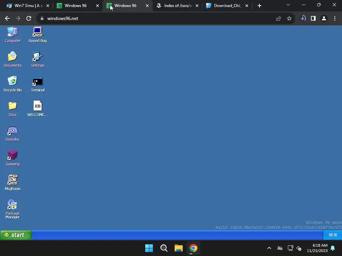Screen dimensions: 342x256
Task: View site info lock icon
Action: tap(42, 19)
